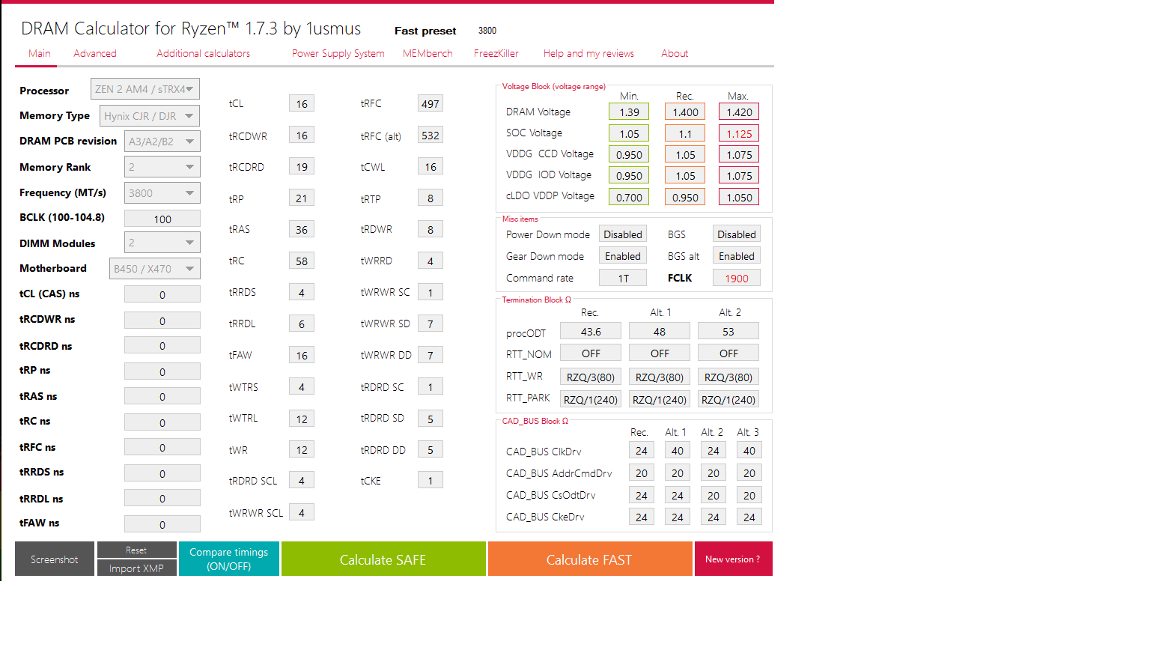1150x647 pixels.
Task: Click the tRCDRD ns input field
Action: point(162,345)
